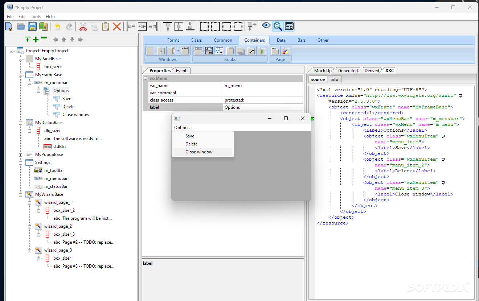Collapse the Options menu tree node
This screenshot has width=479, height=301.
[39, 91]
